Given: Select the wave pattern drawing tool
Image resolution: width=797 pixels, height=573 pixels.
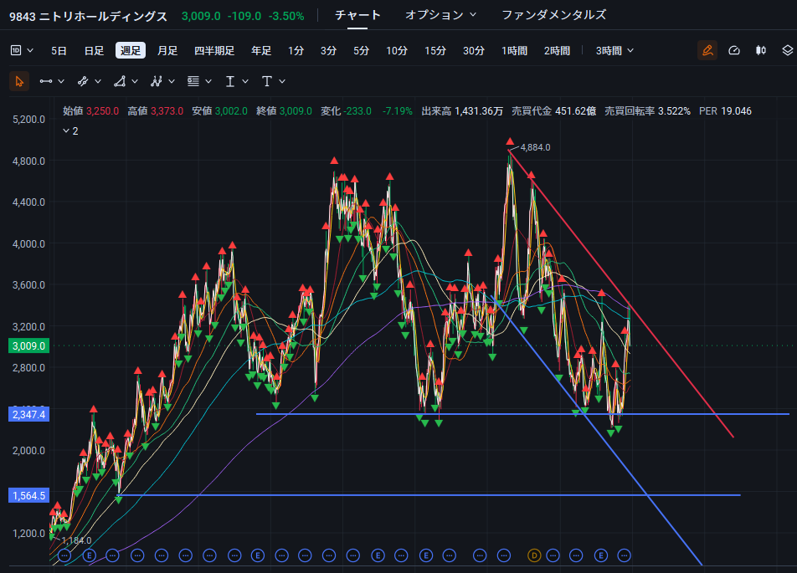Looking at the screenshot, I should pos(157,81).
